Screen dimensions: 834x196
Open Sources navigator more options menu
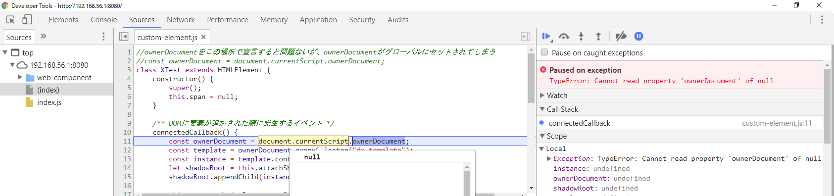click(103, 37)
